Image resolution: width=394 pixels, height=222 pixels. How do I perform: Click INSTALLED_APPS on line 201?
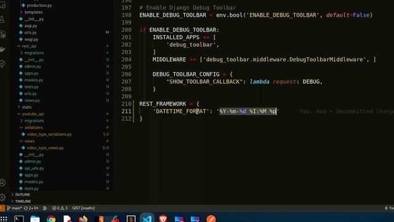click(176, 38)
